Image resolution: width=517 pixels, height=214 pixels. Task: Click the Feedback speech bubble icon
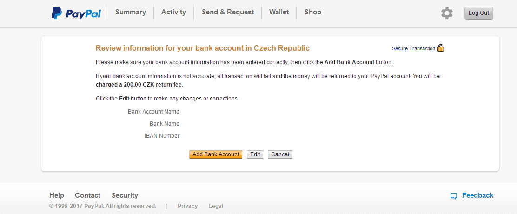click(x=454, y=196)
